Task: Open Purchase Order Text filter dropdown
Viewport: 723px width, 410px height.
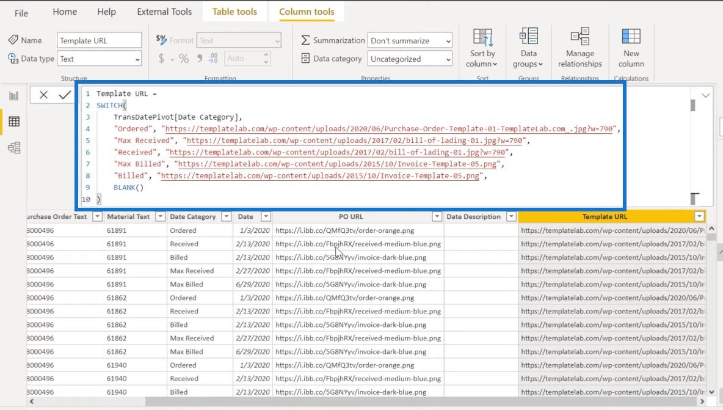Action: point(97,216)
